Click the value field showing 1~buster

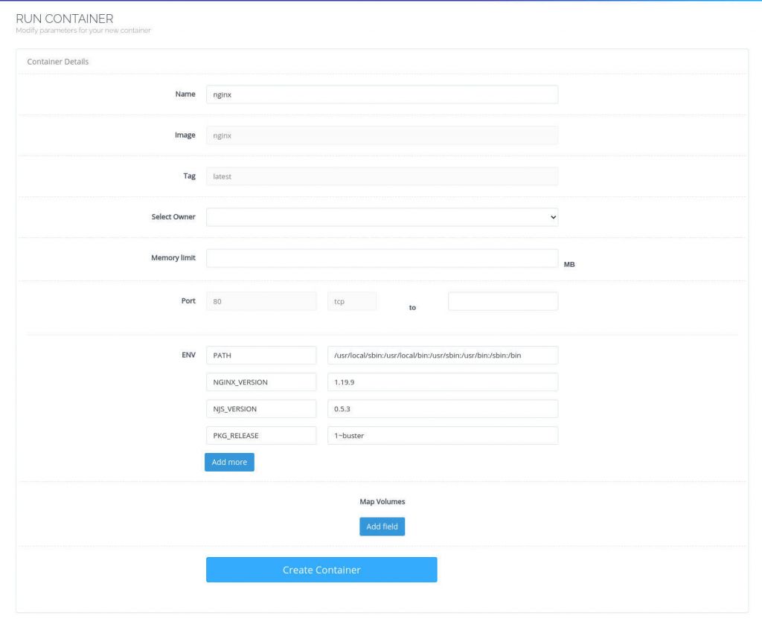click(x=443, y=435)
